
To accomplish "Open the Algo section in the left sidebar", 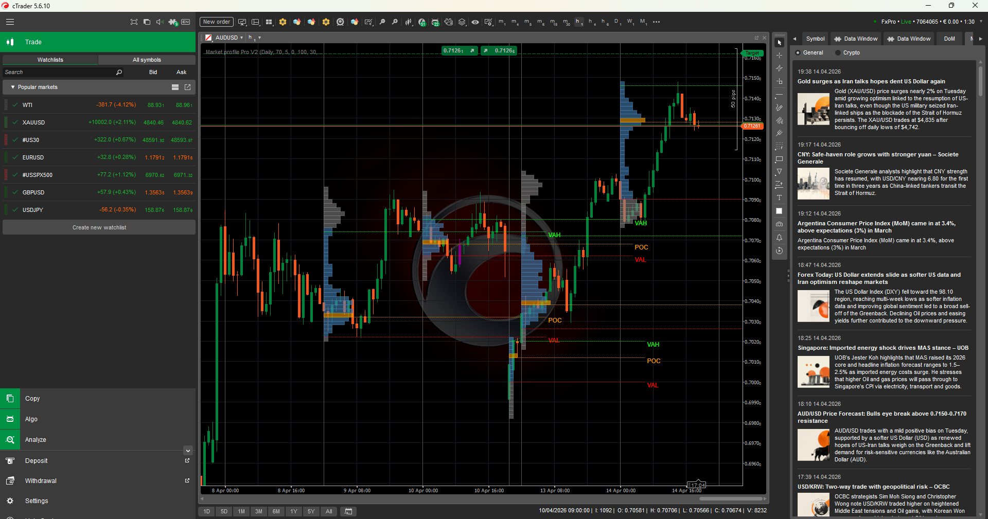I will pyautogui.click(x=31, y=419).
